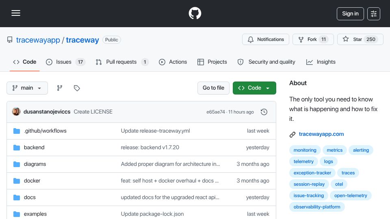Open the examples folder

35,214
